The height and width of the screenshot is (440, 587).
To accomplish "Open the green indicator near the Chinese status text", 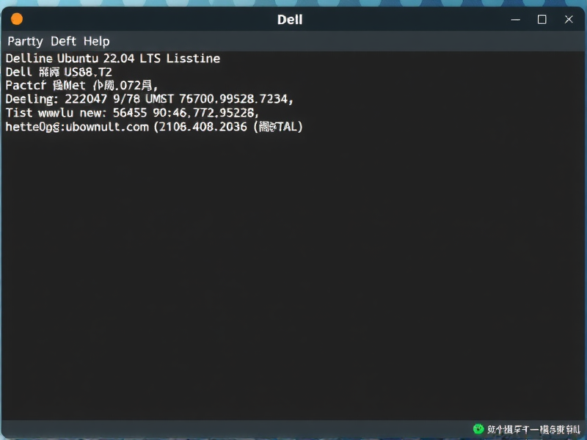I will click(x=477, y=429).
